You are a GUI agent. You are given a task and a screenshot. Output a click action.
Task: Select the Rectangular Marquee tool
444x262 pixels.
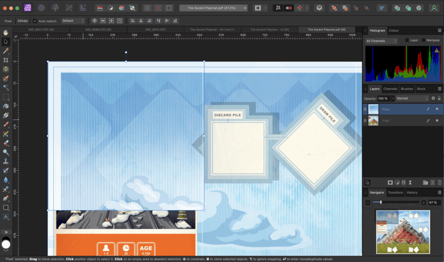point(6,97)
